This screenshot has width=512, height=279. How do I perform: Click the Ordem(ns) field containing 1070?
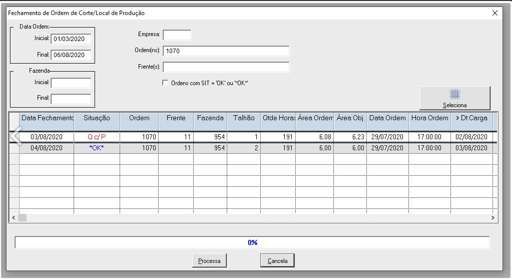coord(226,51)
